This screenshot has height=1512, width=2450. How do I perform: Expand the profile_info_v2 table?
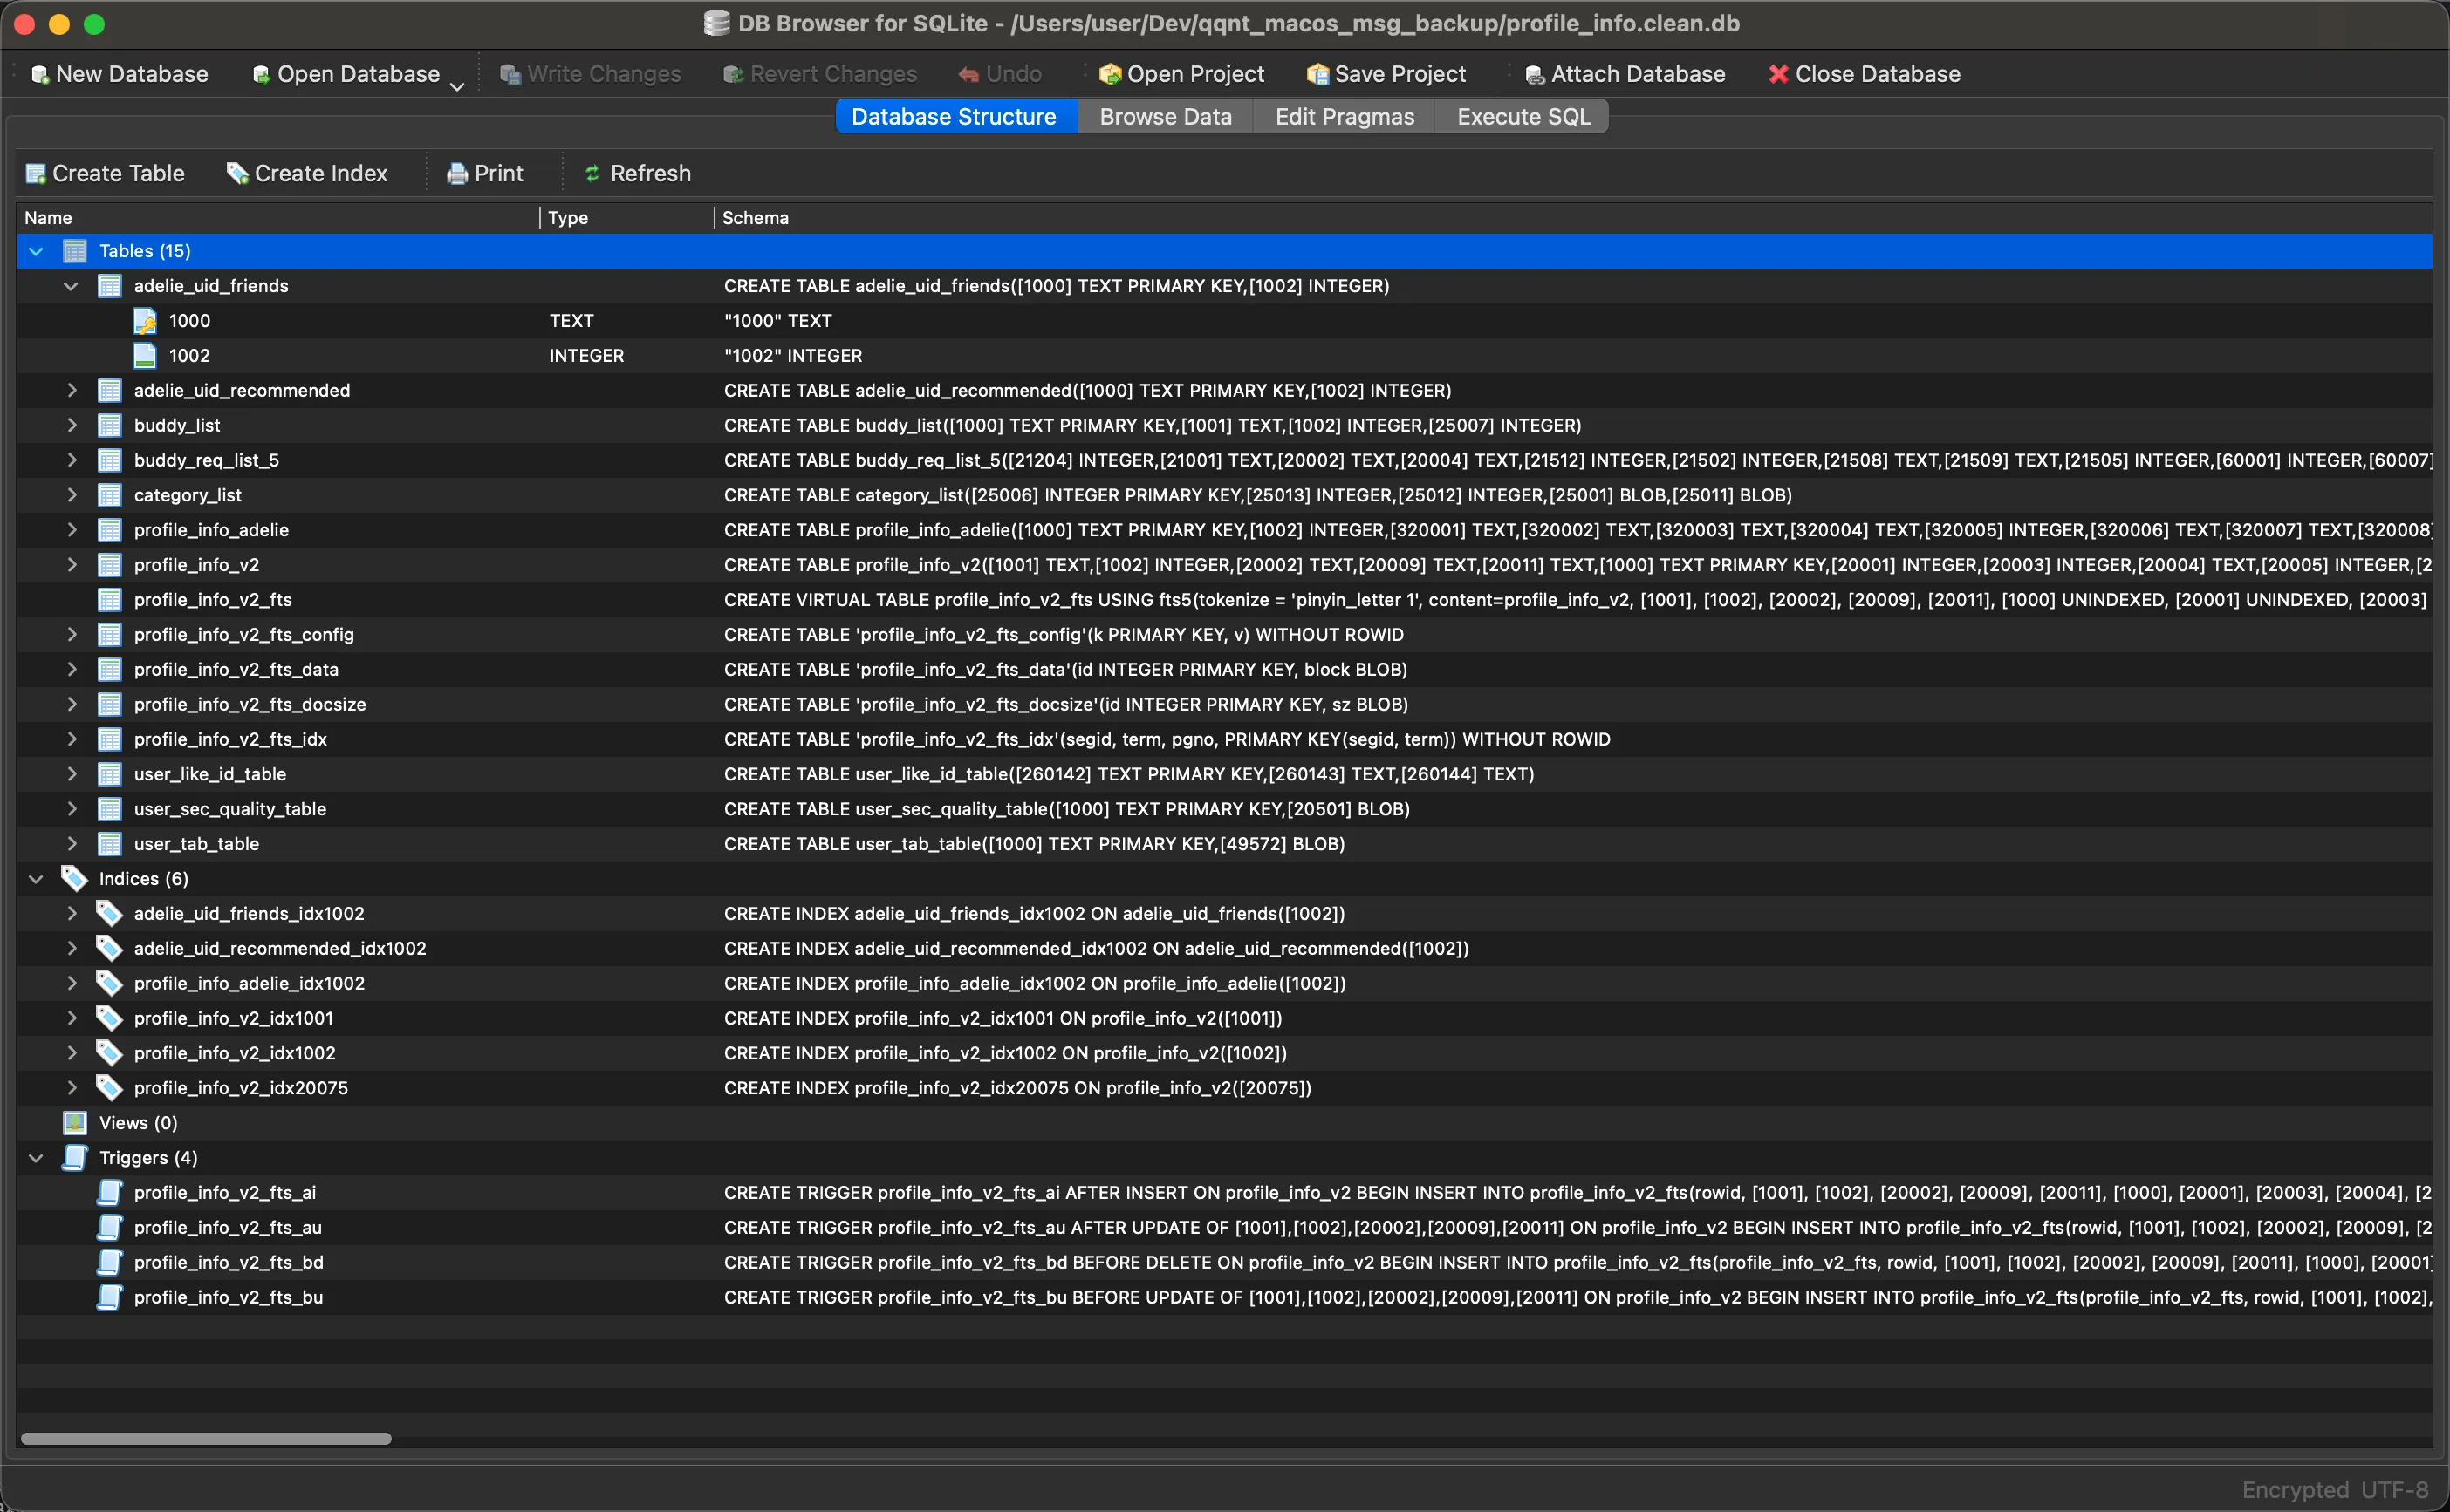(71, 565)
